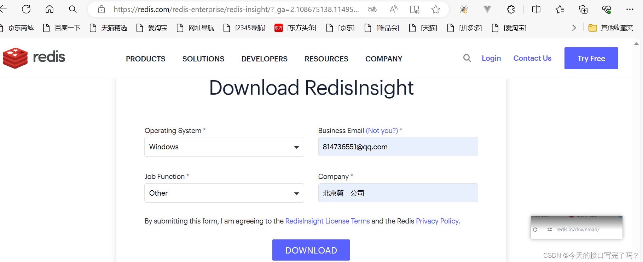Open 网址导航 bookmark
Viewport: 643px width, 262px height.
196,28
